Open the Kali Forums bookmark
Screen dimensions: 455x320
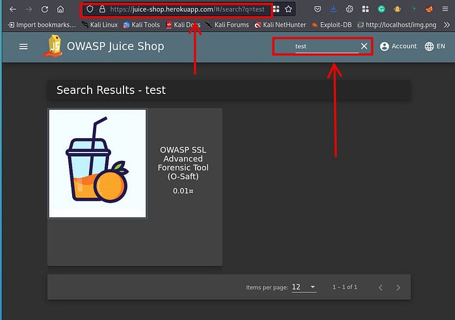tap(227, 25)
